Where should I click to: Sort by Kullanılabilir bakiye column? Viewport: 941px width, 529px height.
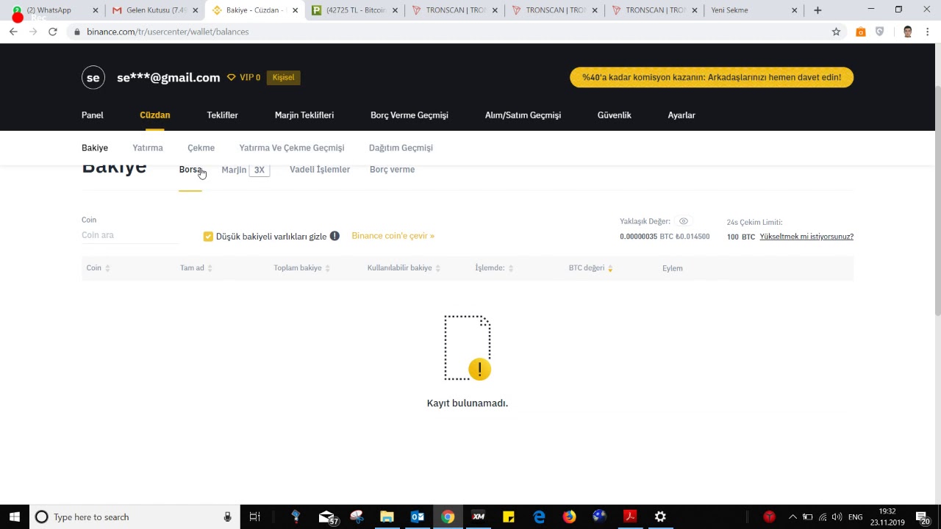pos(437,268)
